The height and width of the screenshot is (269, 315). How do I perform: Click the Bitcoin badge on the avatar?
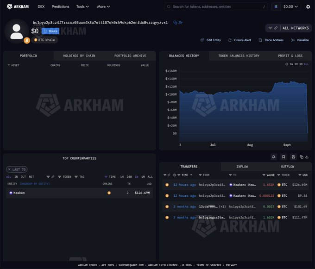(x=27, y=40)
